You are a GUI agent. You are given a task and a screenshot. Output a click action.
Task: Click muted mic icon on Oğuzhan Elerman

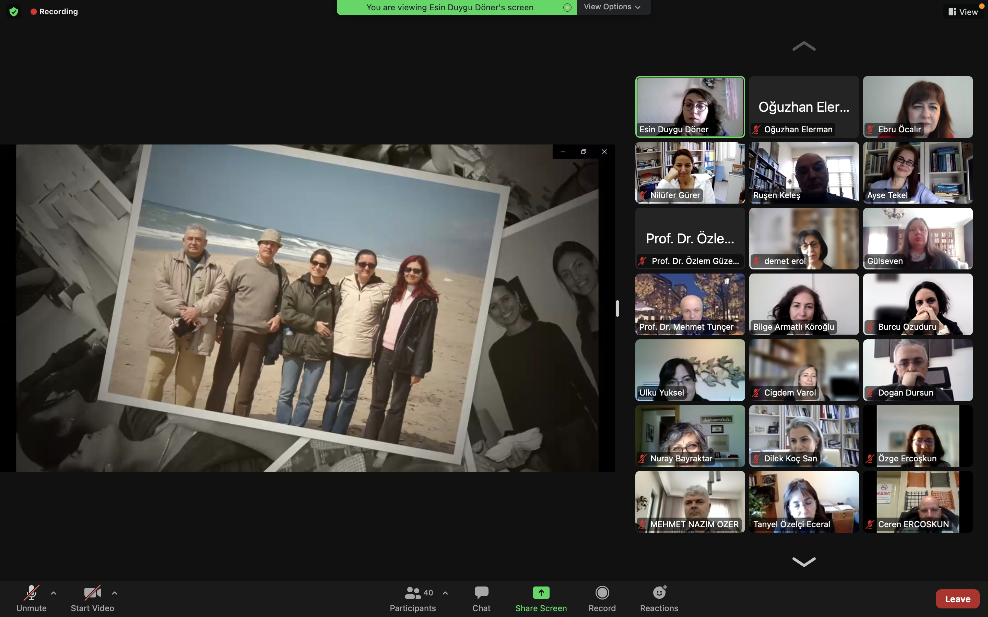[756, 130]
